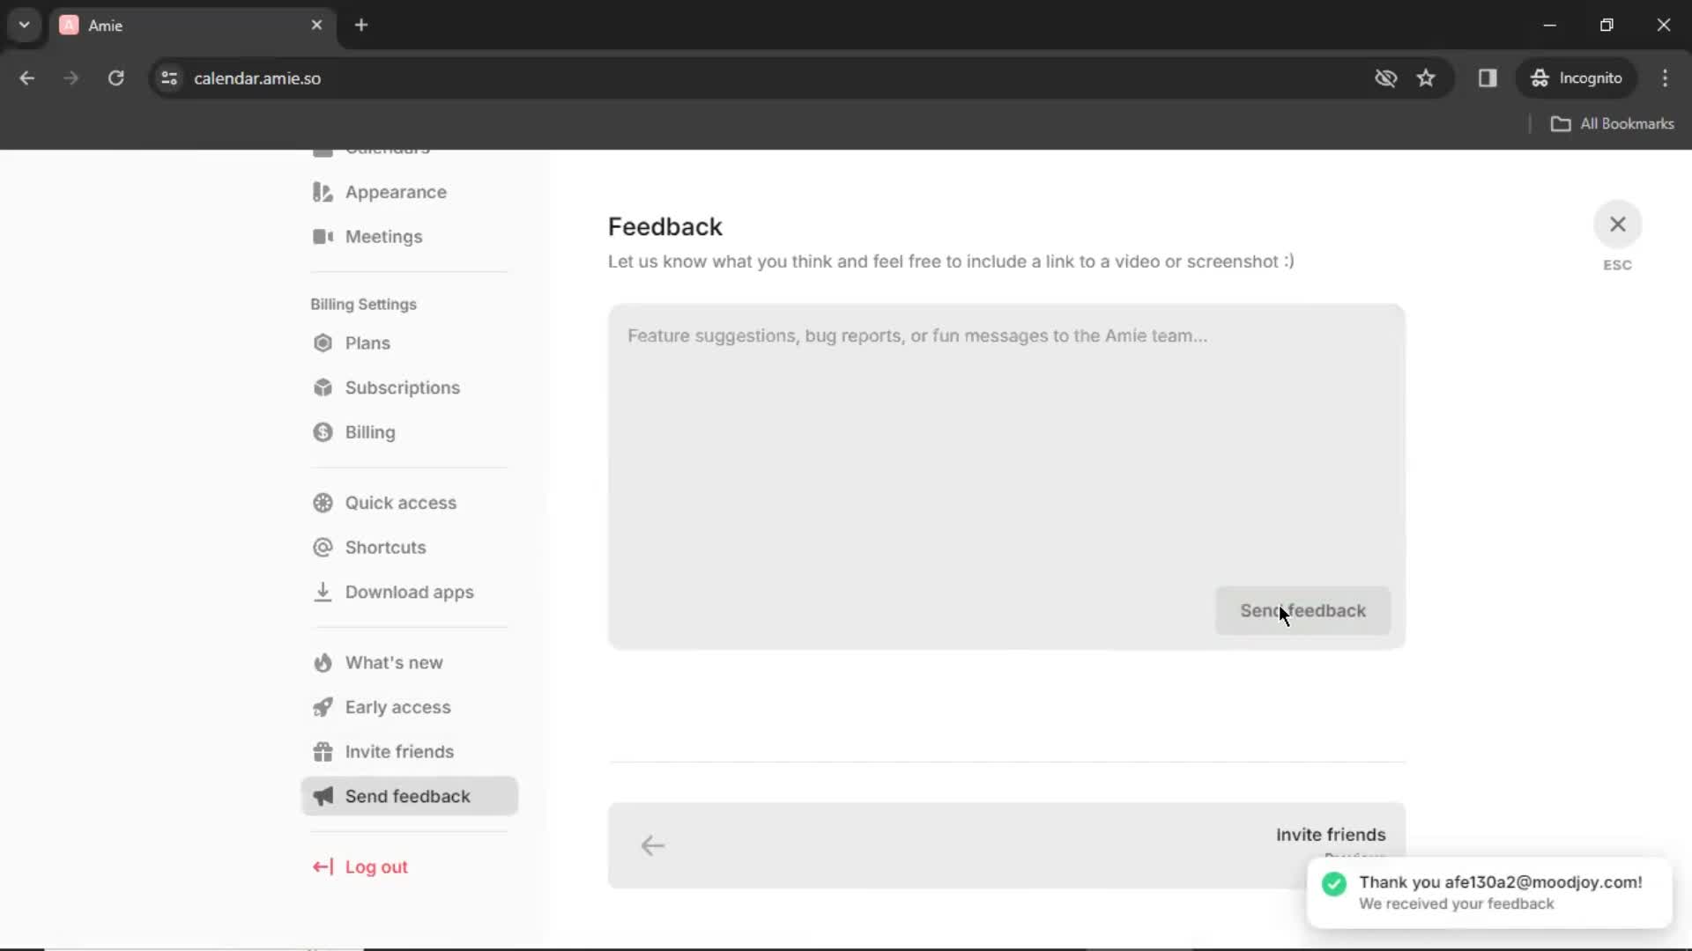Open the What's new section
This screenshot has width=1692, height=951.
coord(394,663)
